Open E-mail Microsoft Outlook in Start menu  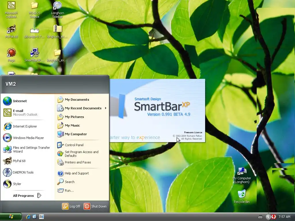[x=27, y=113]
